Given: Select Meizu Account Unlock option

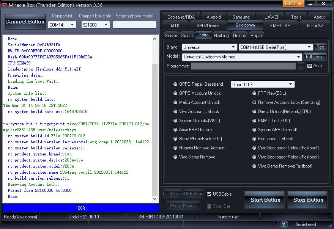Looking at the screenshot, I should tap(175, 102).
